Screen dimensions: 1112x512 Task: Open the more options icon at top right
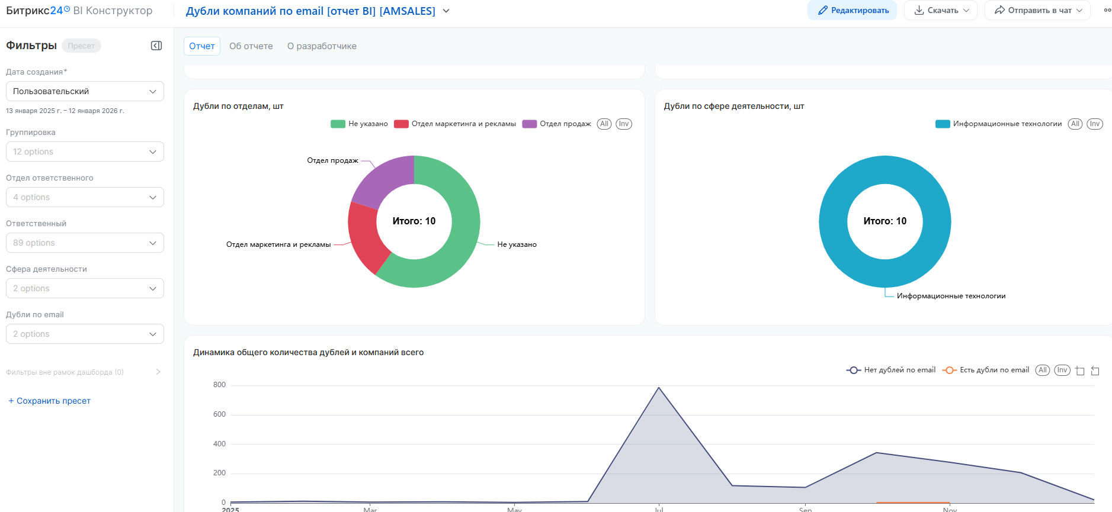click(1107, 10)
